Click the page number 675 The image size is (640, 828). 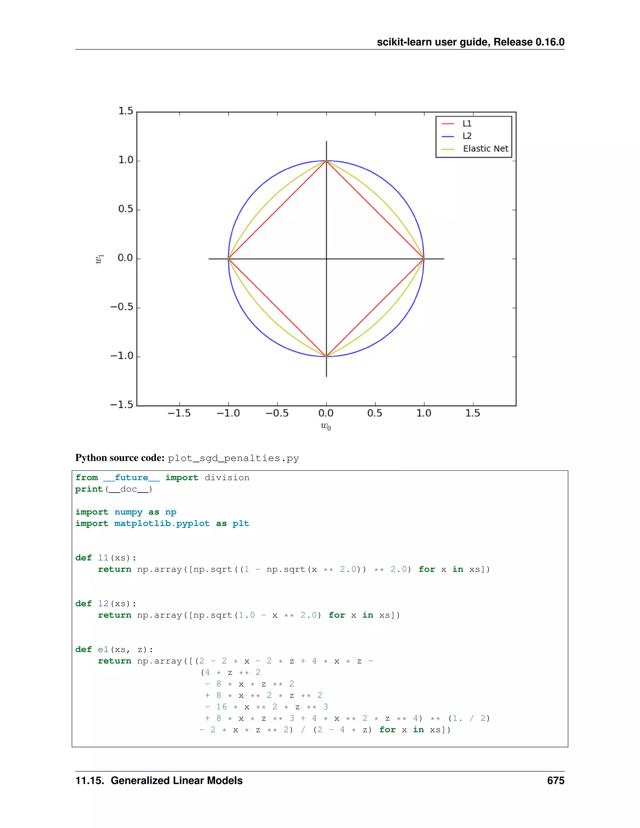tap(556, 781)
